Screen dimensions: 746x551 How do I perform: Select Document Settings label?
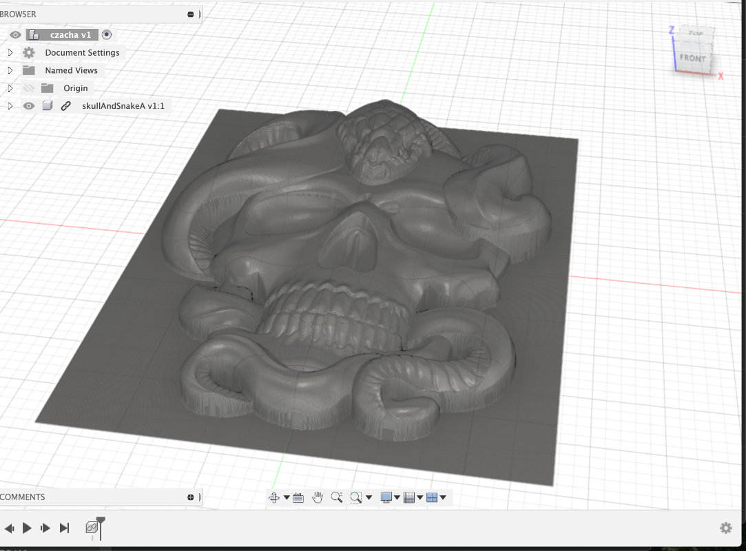pos(82,52)
